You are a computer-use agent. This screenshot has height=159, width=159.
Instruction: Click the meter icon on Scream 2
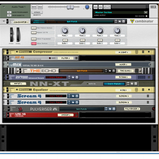[148, 102]
